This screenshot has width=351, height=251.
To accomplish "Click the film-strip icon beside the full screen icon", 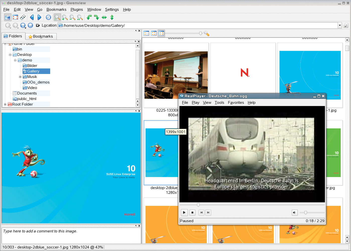I will [23, 17].
